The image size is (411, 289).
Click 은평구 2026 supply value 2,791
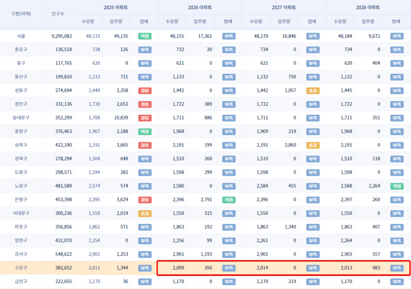tap(206, 199)
